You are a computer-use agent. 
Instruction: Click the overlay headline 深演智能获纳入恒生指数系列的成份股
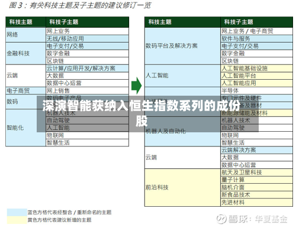[x=141, y=113]
